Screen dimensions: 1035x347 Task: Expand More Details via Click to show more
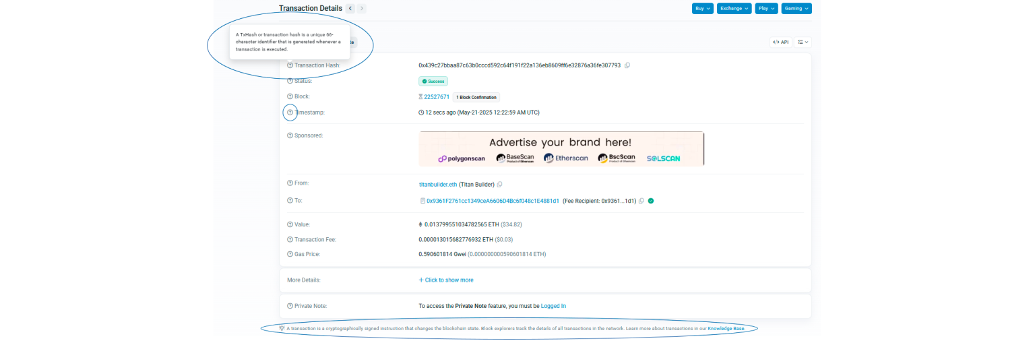click(446, 280)
